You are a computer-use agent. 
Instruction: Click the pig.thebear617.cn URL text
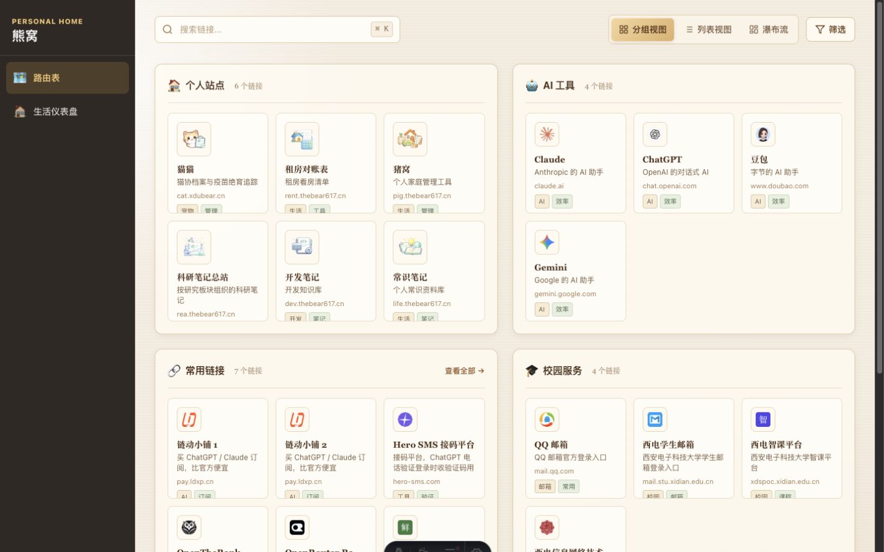coord(422,196)
